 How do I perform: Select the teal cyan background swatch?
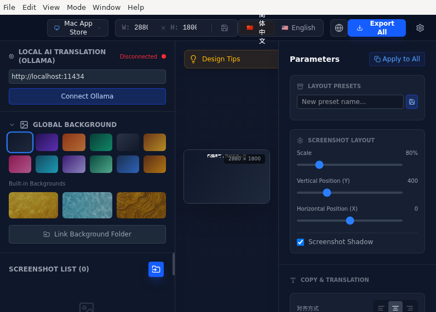pos(47,164)
